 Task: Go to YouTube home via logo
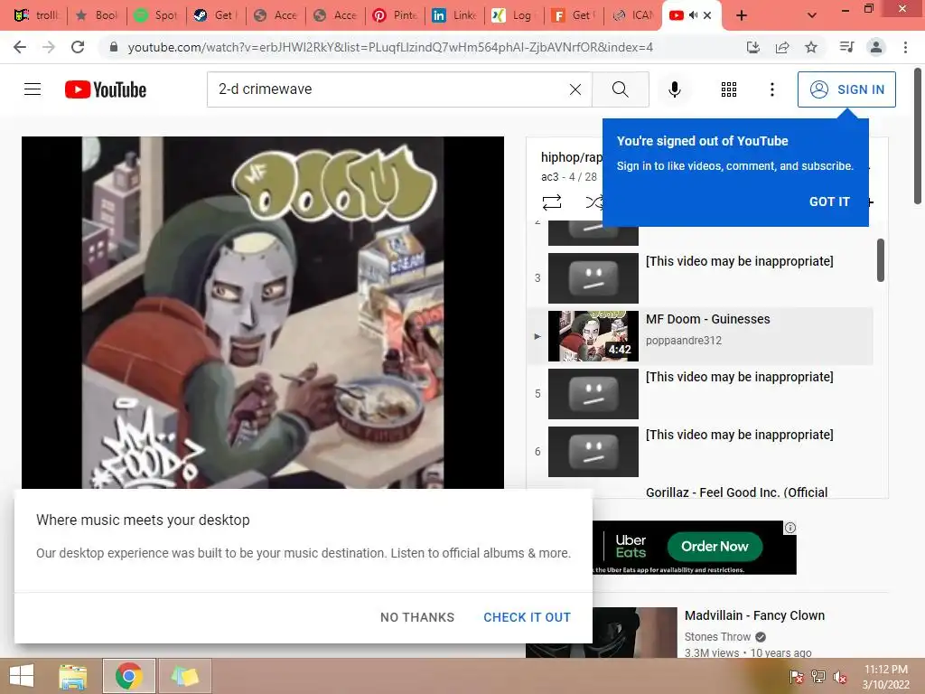click(x=106, y=89)
